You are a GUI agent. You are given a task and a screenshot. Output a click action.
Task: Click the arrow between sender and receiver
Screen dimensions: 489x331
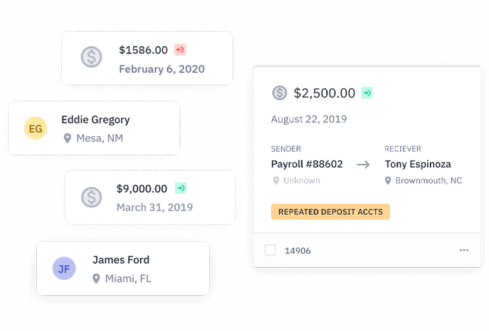pos(363,164)
